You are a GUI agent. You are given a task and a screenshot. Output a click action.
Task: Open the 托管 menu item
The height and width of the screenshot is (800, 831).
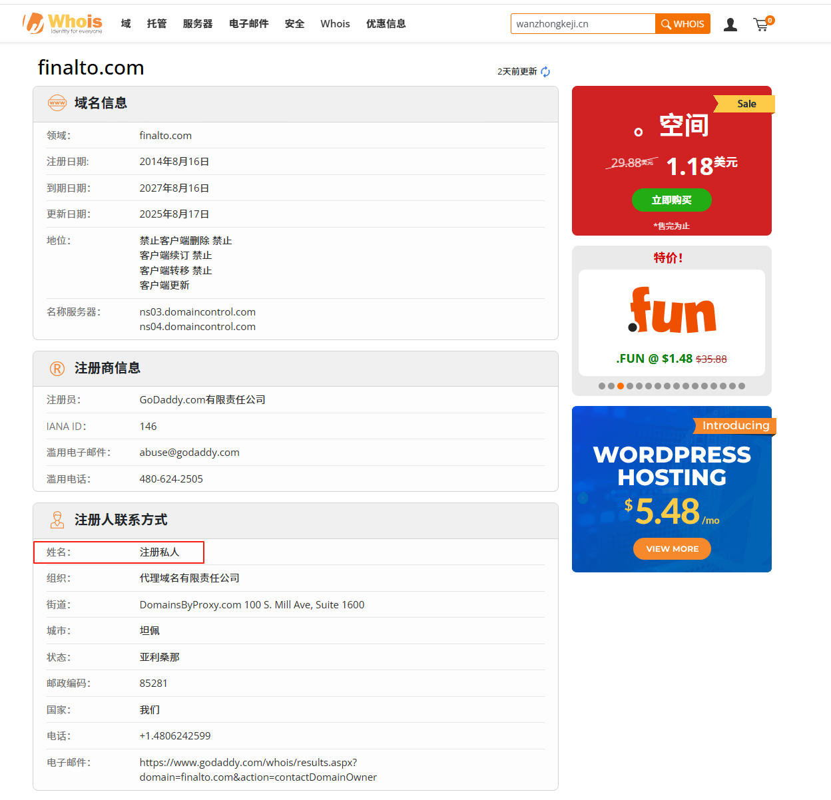pos(156,24)
